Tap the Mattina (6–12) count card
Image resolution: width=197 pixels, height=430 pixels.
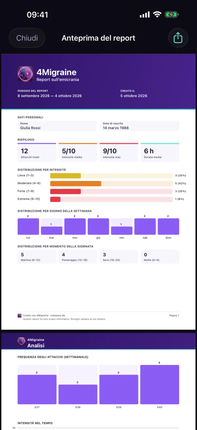pyautogui.click(x=37, y=257)
